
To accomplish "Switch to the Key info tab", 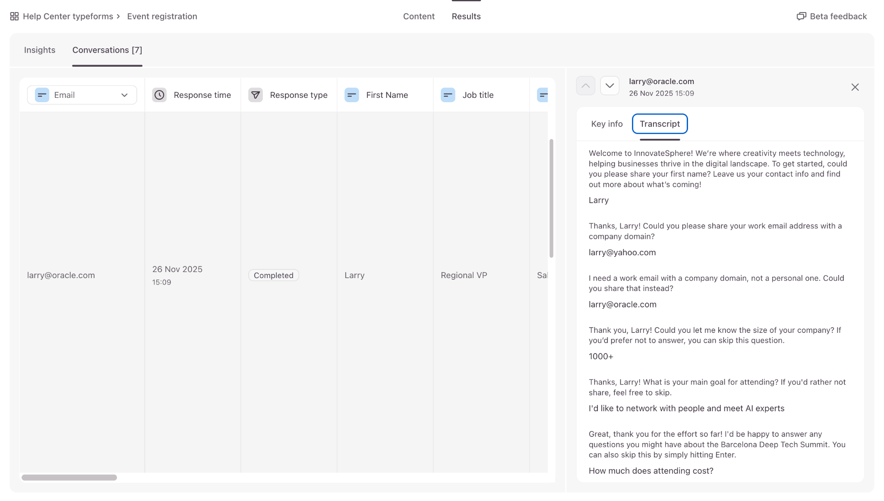I will pos(606,124).
